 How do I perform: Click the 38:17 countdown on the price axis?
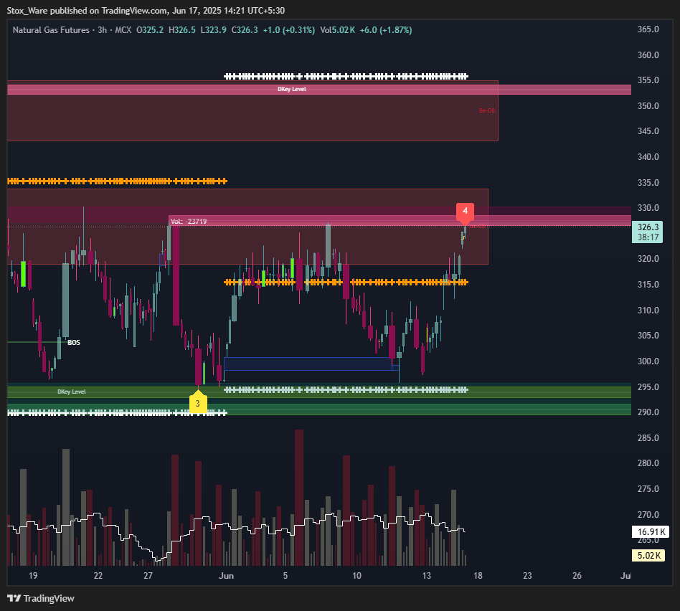648,237
